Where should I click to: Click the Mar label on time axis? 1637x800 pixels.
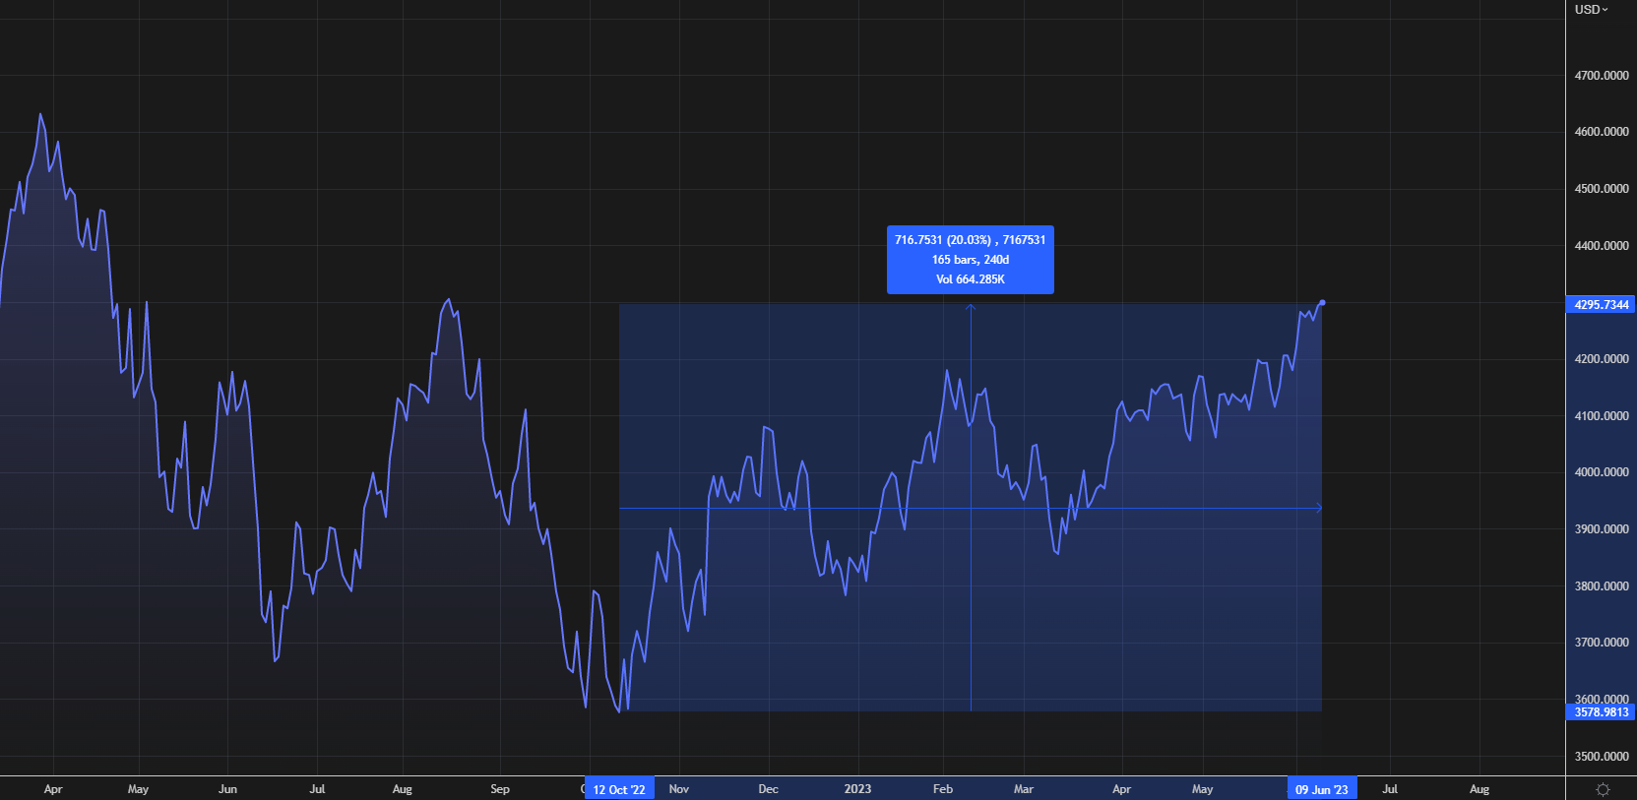click(x=1024, y=789)
